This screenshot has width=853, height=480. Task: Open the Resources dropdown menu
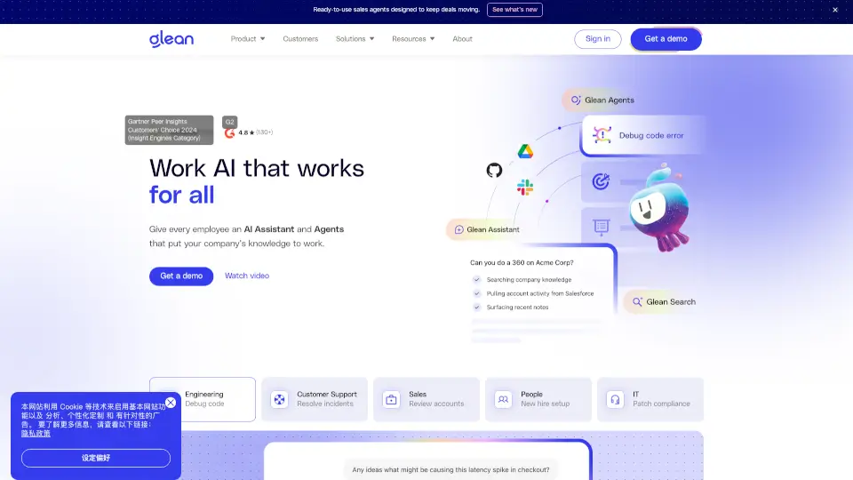click(413, 39)
